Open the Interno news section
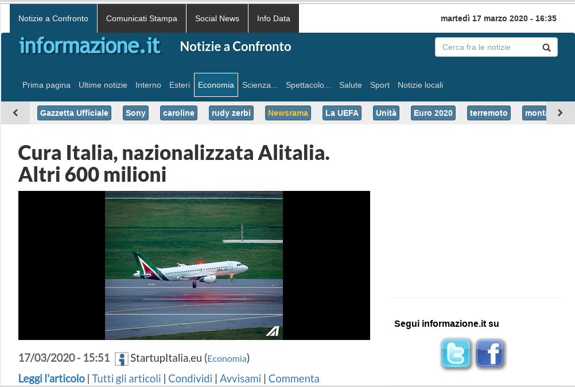 click(148, 85)
